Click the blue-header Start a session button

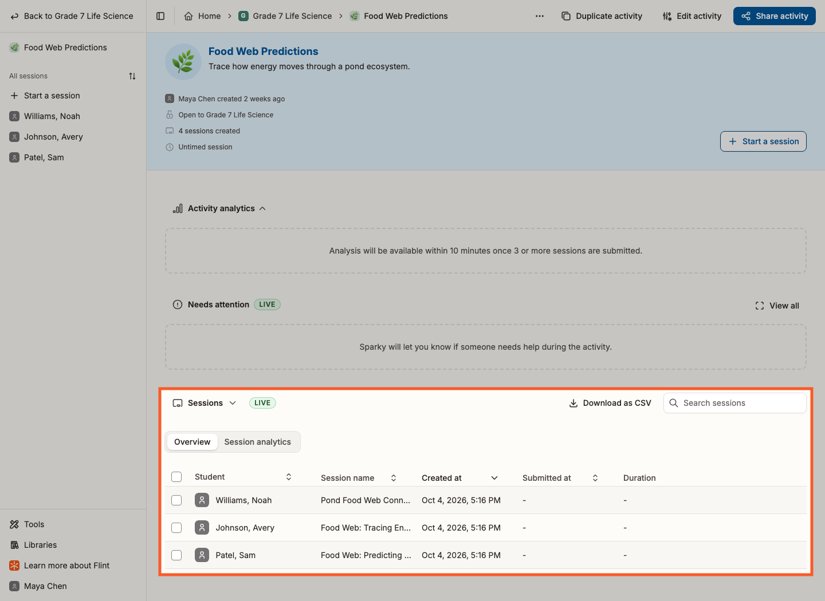point(763,141)
